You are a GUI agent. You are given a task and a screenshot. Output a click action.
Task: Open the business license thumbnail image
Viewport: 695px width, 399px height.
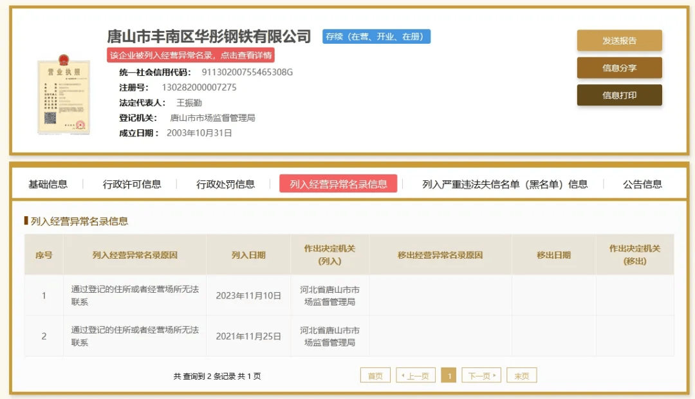tap(64, 95)
